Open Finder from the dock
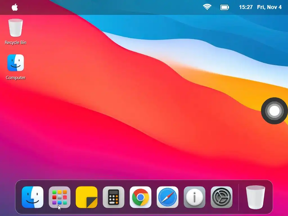Image resolution: width=288 pixels, height=216 pixels. pos(33,197)
